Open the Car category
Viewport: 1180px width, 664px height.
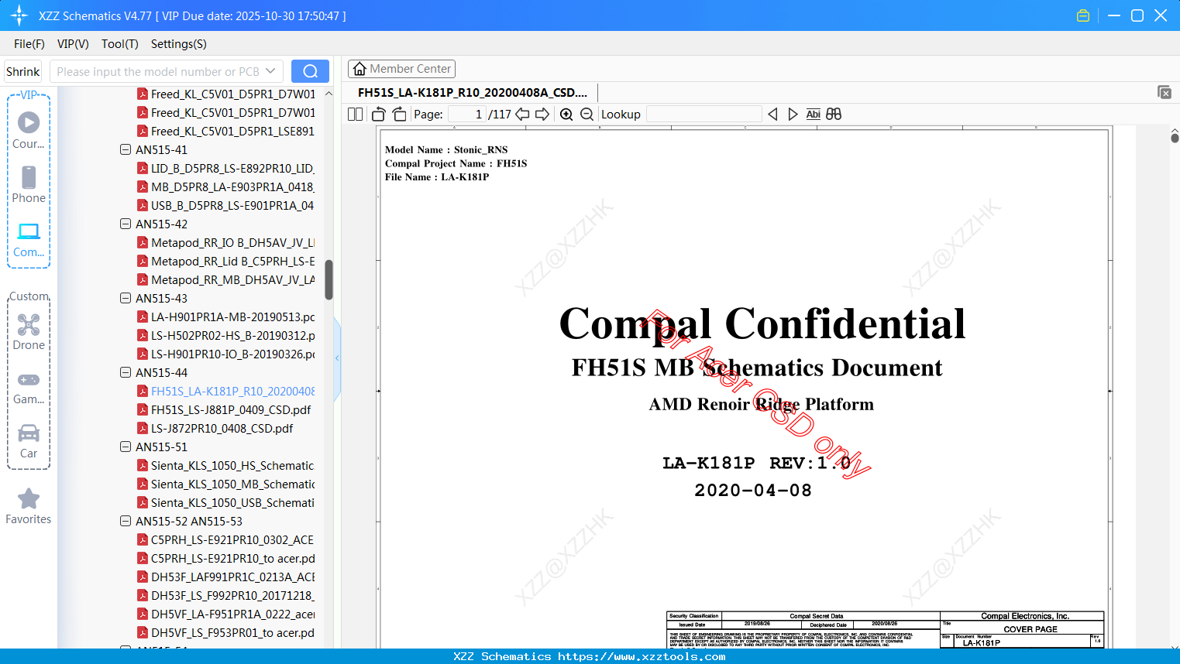click(29, 441)
